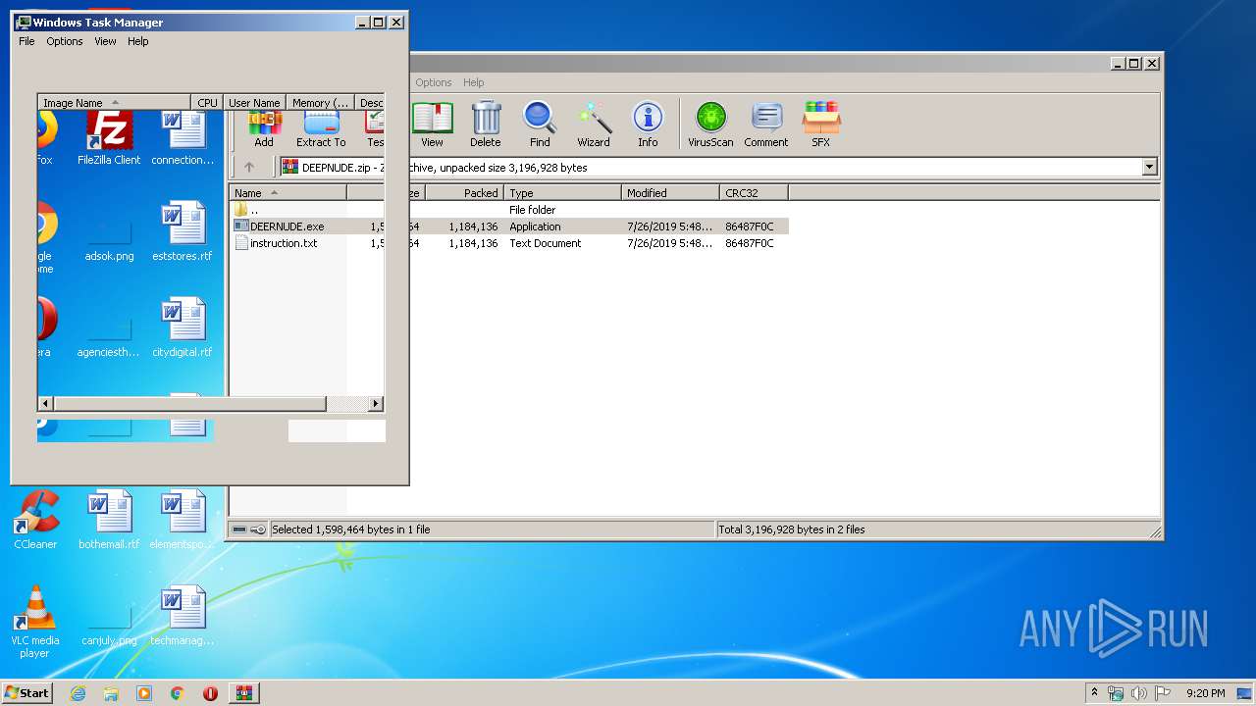This screenshot has height=706, width=1256.
Task: Open Action Center flag icon
Action: pyautogui.click(x=1163, y=693)
